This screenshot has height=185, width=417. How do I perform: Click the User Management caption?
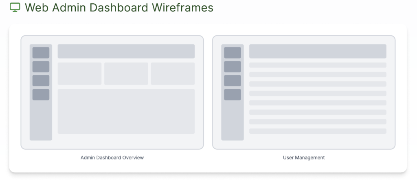tap(304, 158)
